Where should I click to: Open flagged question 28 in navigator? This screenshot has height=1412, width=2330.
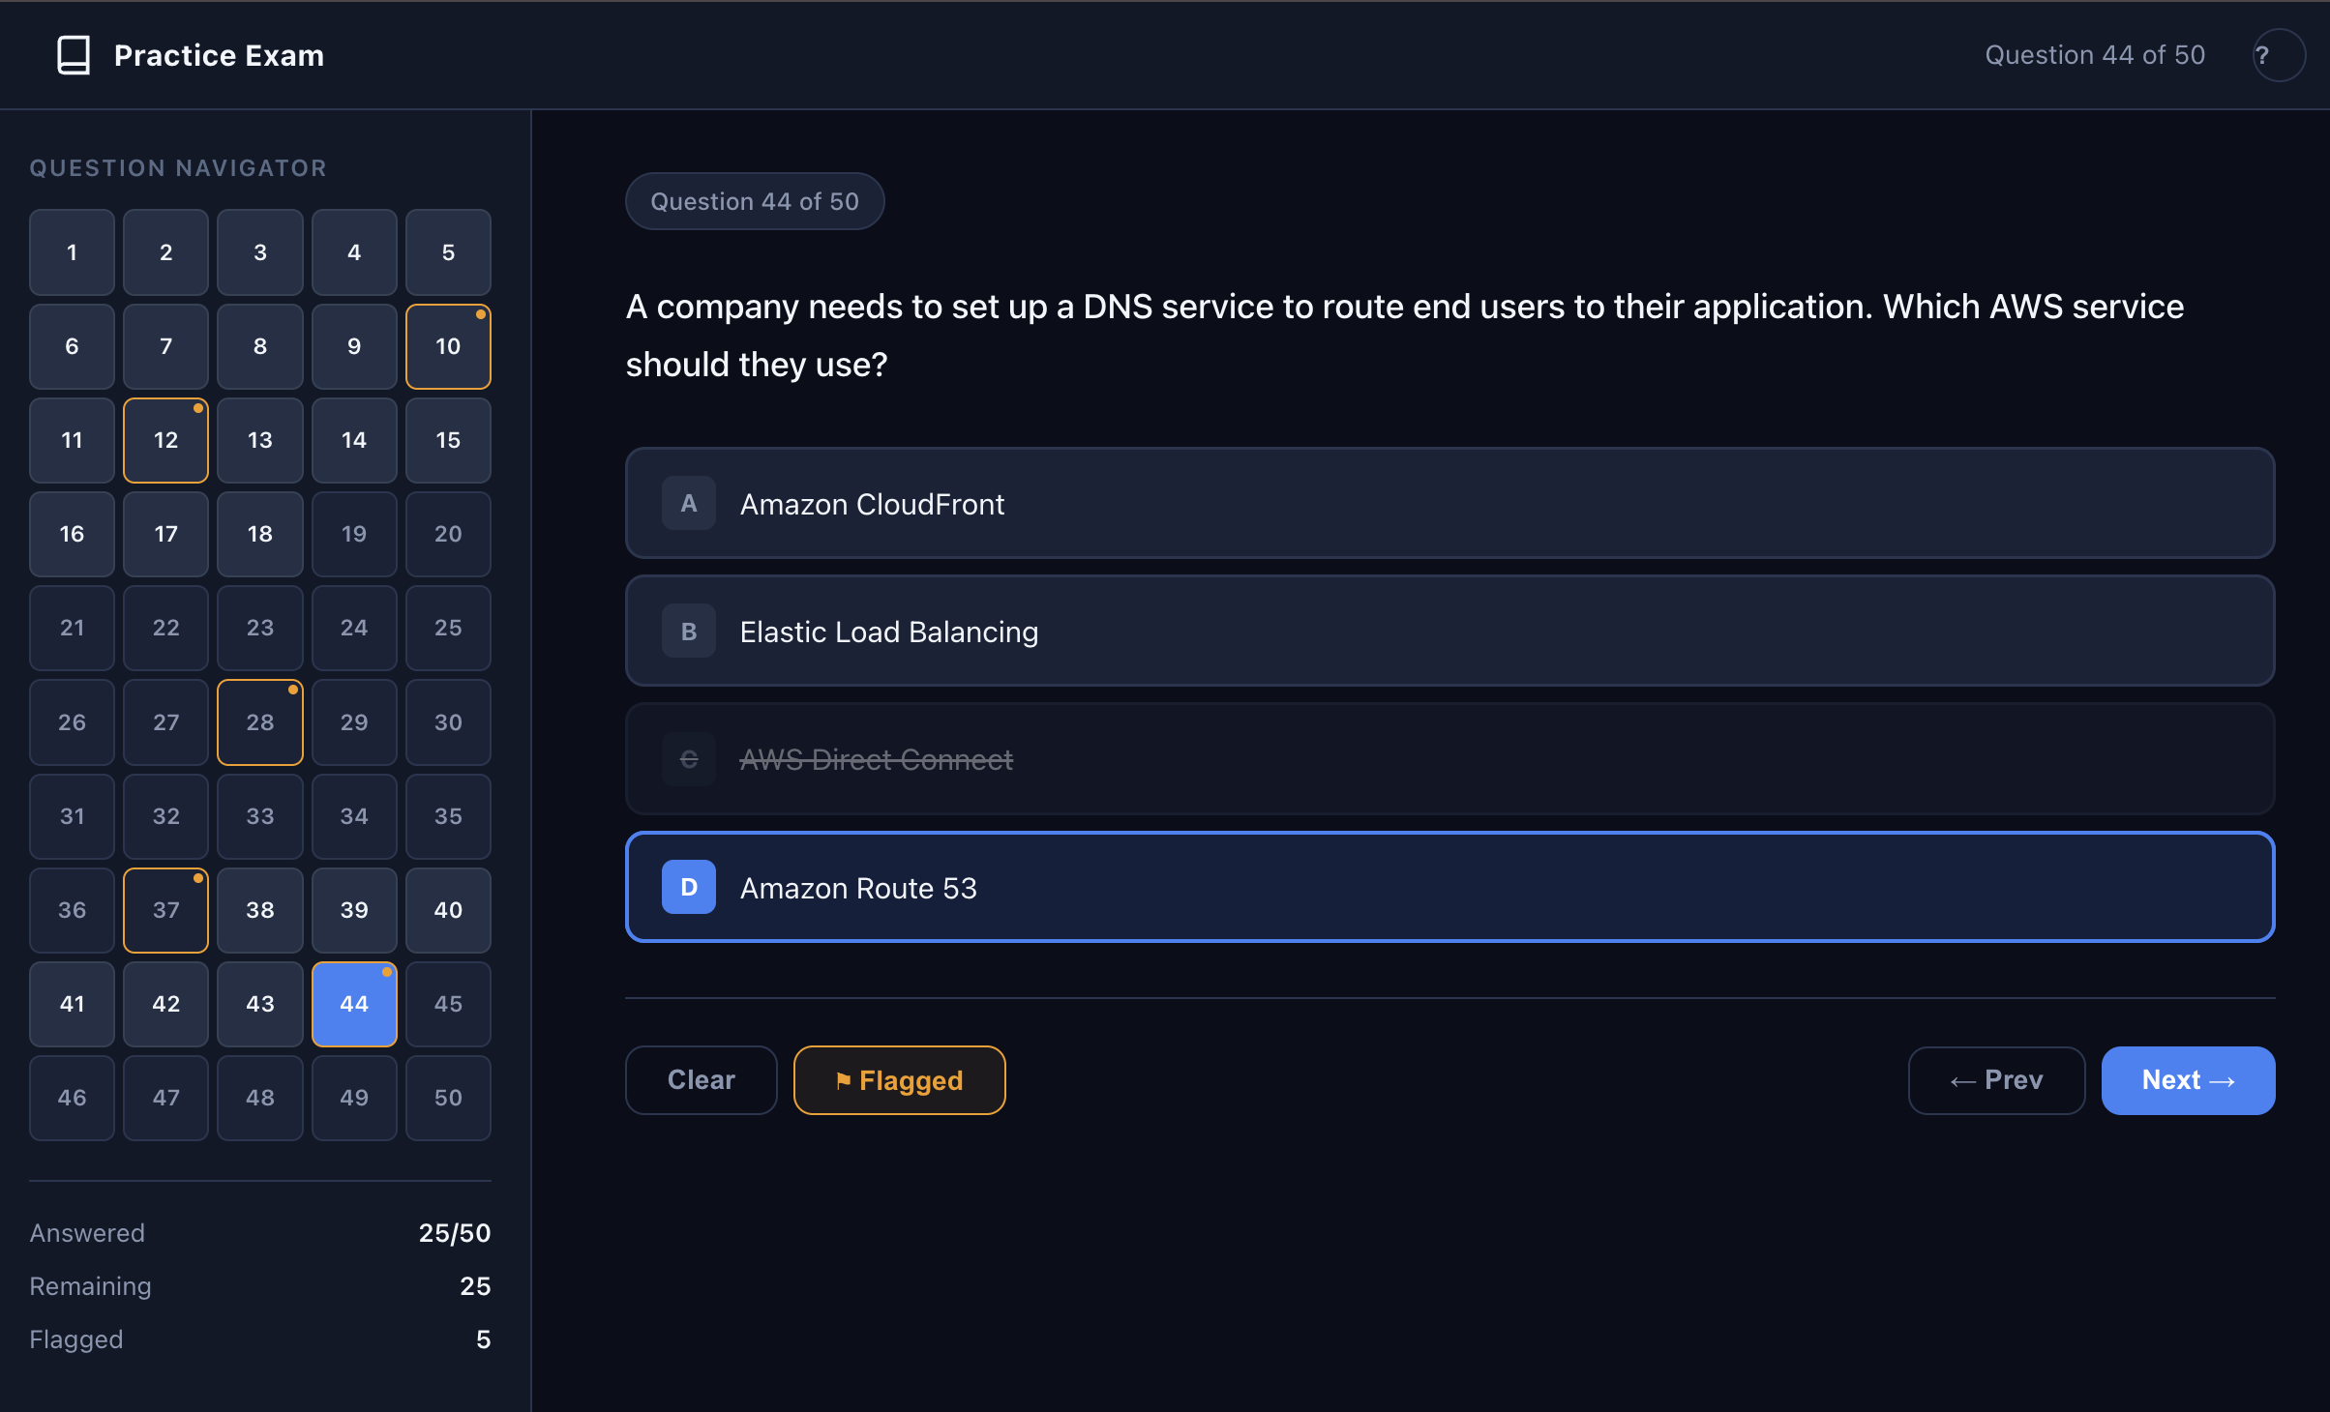click(x=260, y=722)
